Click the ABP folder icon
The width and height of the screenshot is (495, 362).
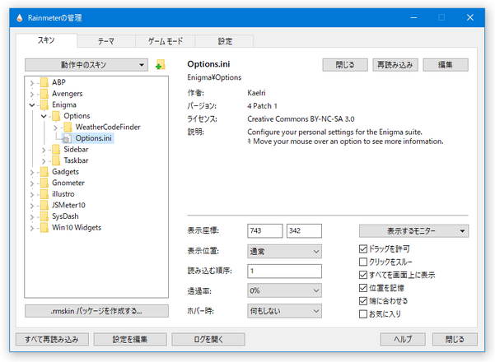click(x=44, y=82)
